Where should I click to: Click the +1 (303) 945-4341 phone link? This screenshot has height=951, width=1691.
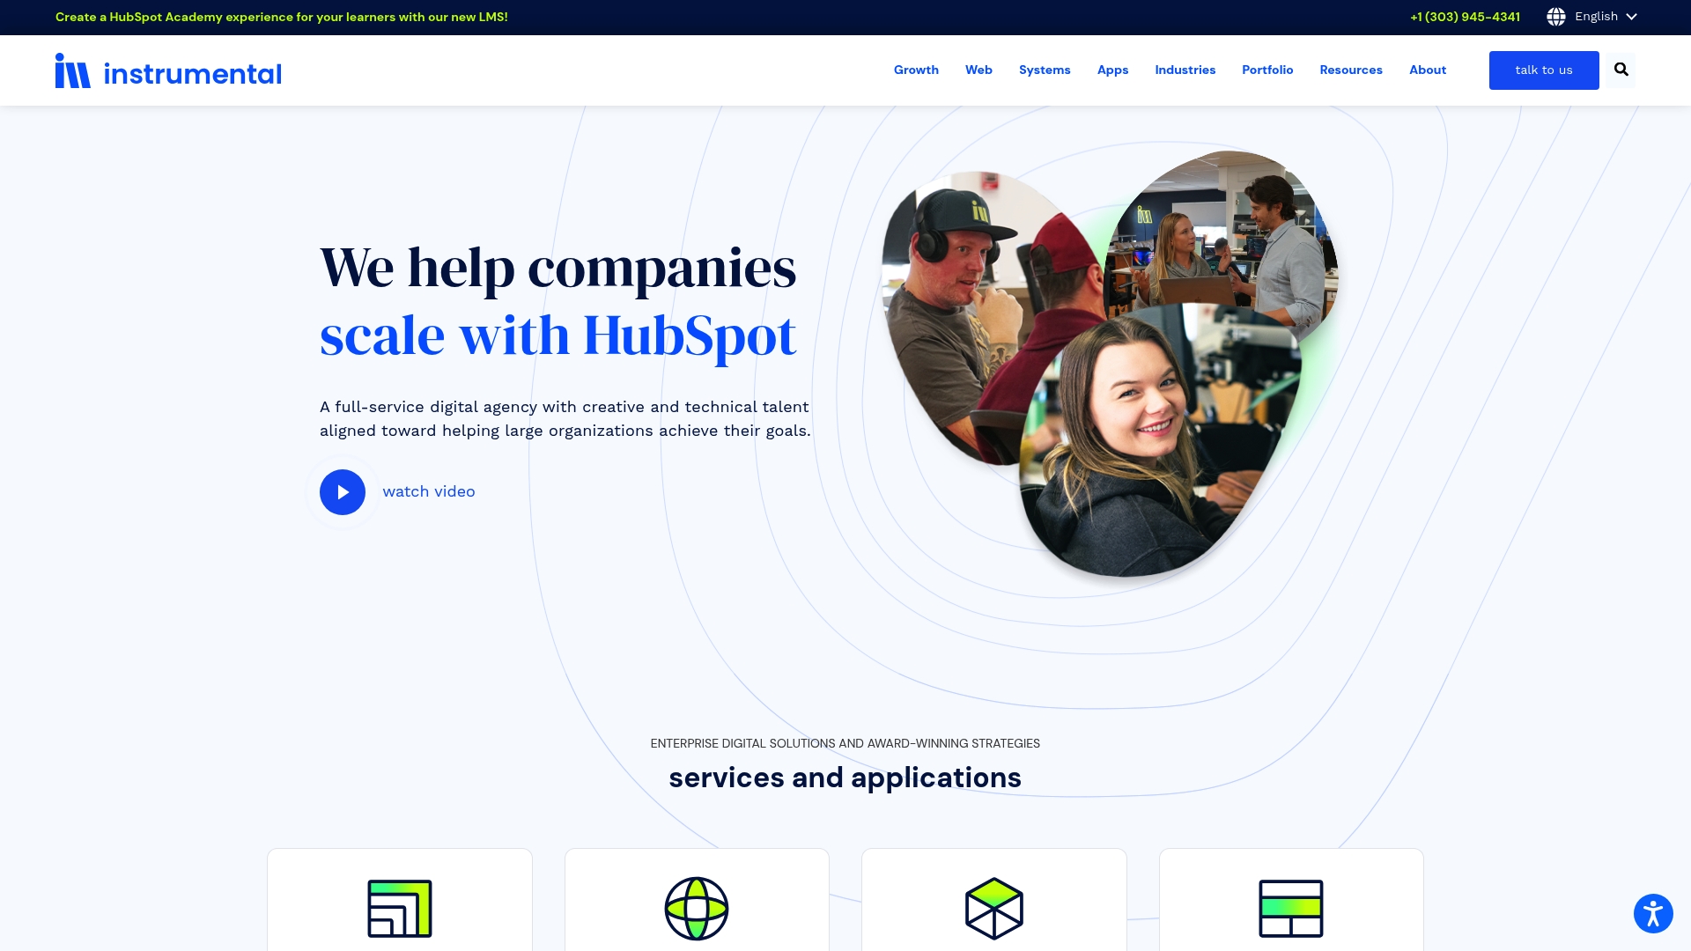[x=1465, y=17]
